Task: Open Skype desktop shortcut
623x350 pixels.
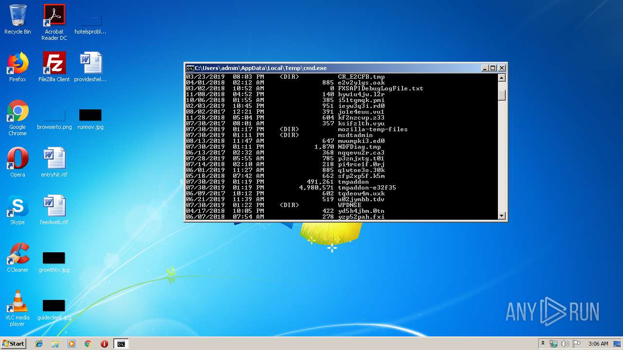Action: coord(18,210)
